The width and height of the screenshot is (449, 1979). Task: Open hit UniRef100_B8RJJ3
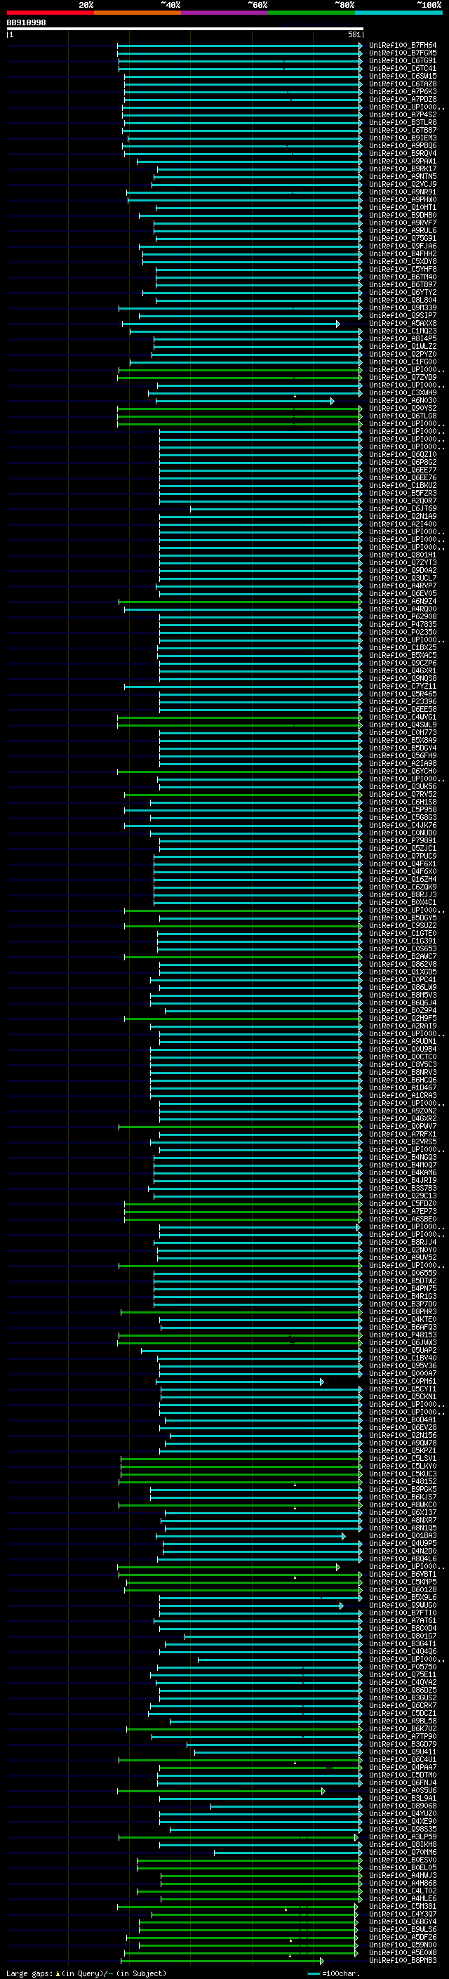pos(402,895)
